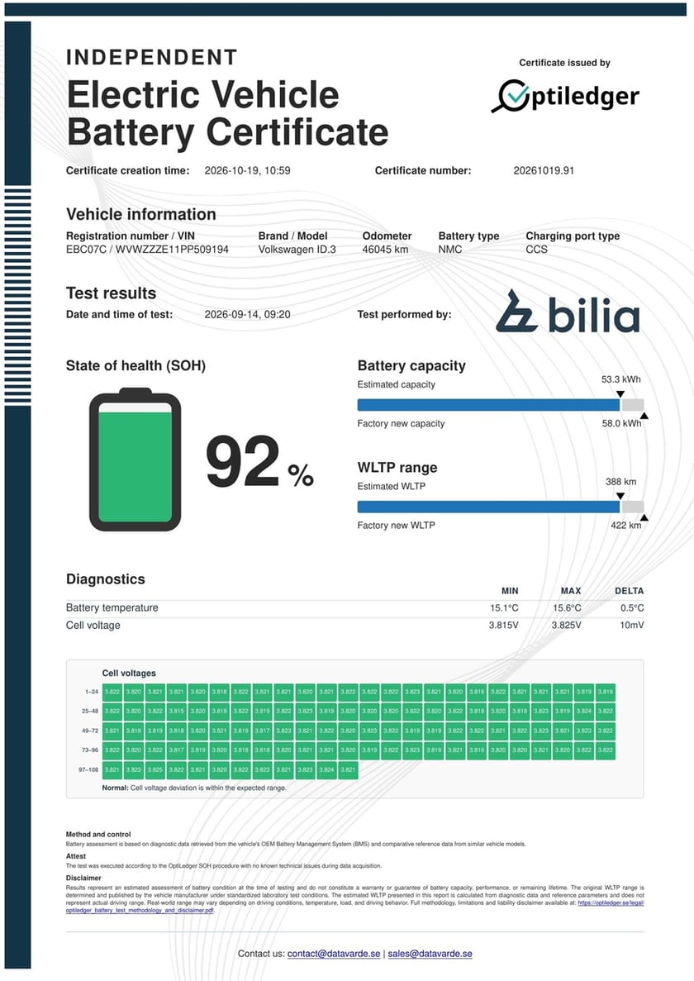Click the green battery state of health icon
Screen dimensions: 694x981
pyautogui.click(x=135, y=460)
